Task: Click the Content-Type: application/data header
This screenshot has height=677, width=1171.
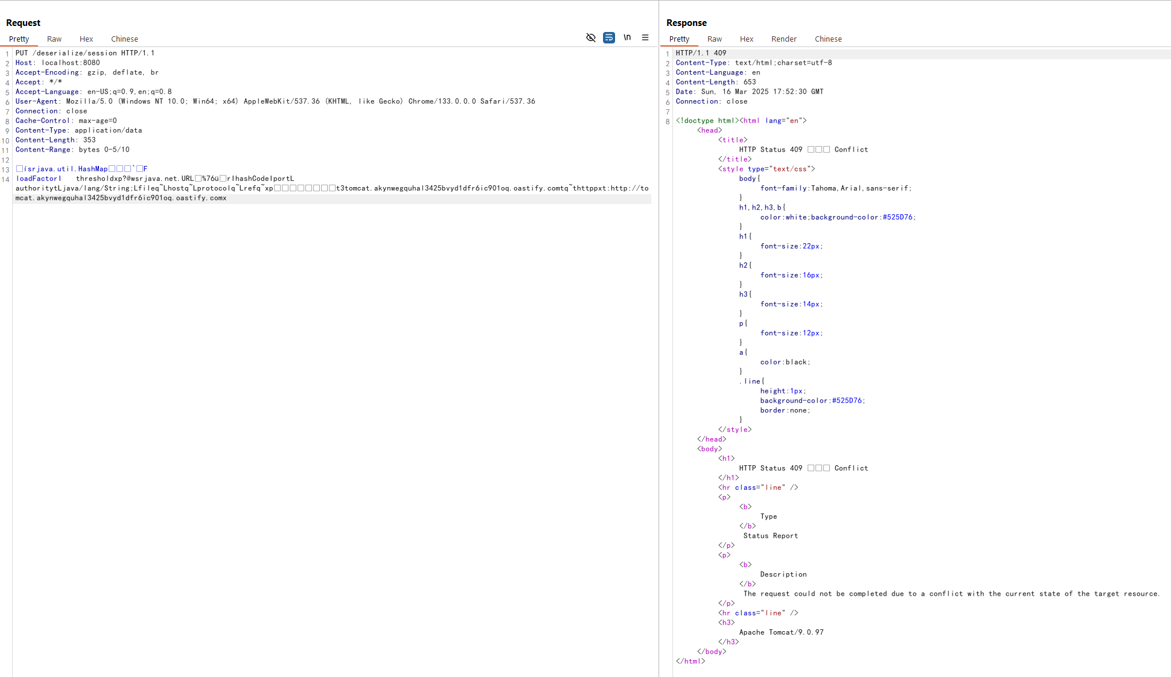Action: coord(79,130)
